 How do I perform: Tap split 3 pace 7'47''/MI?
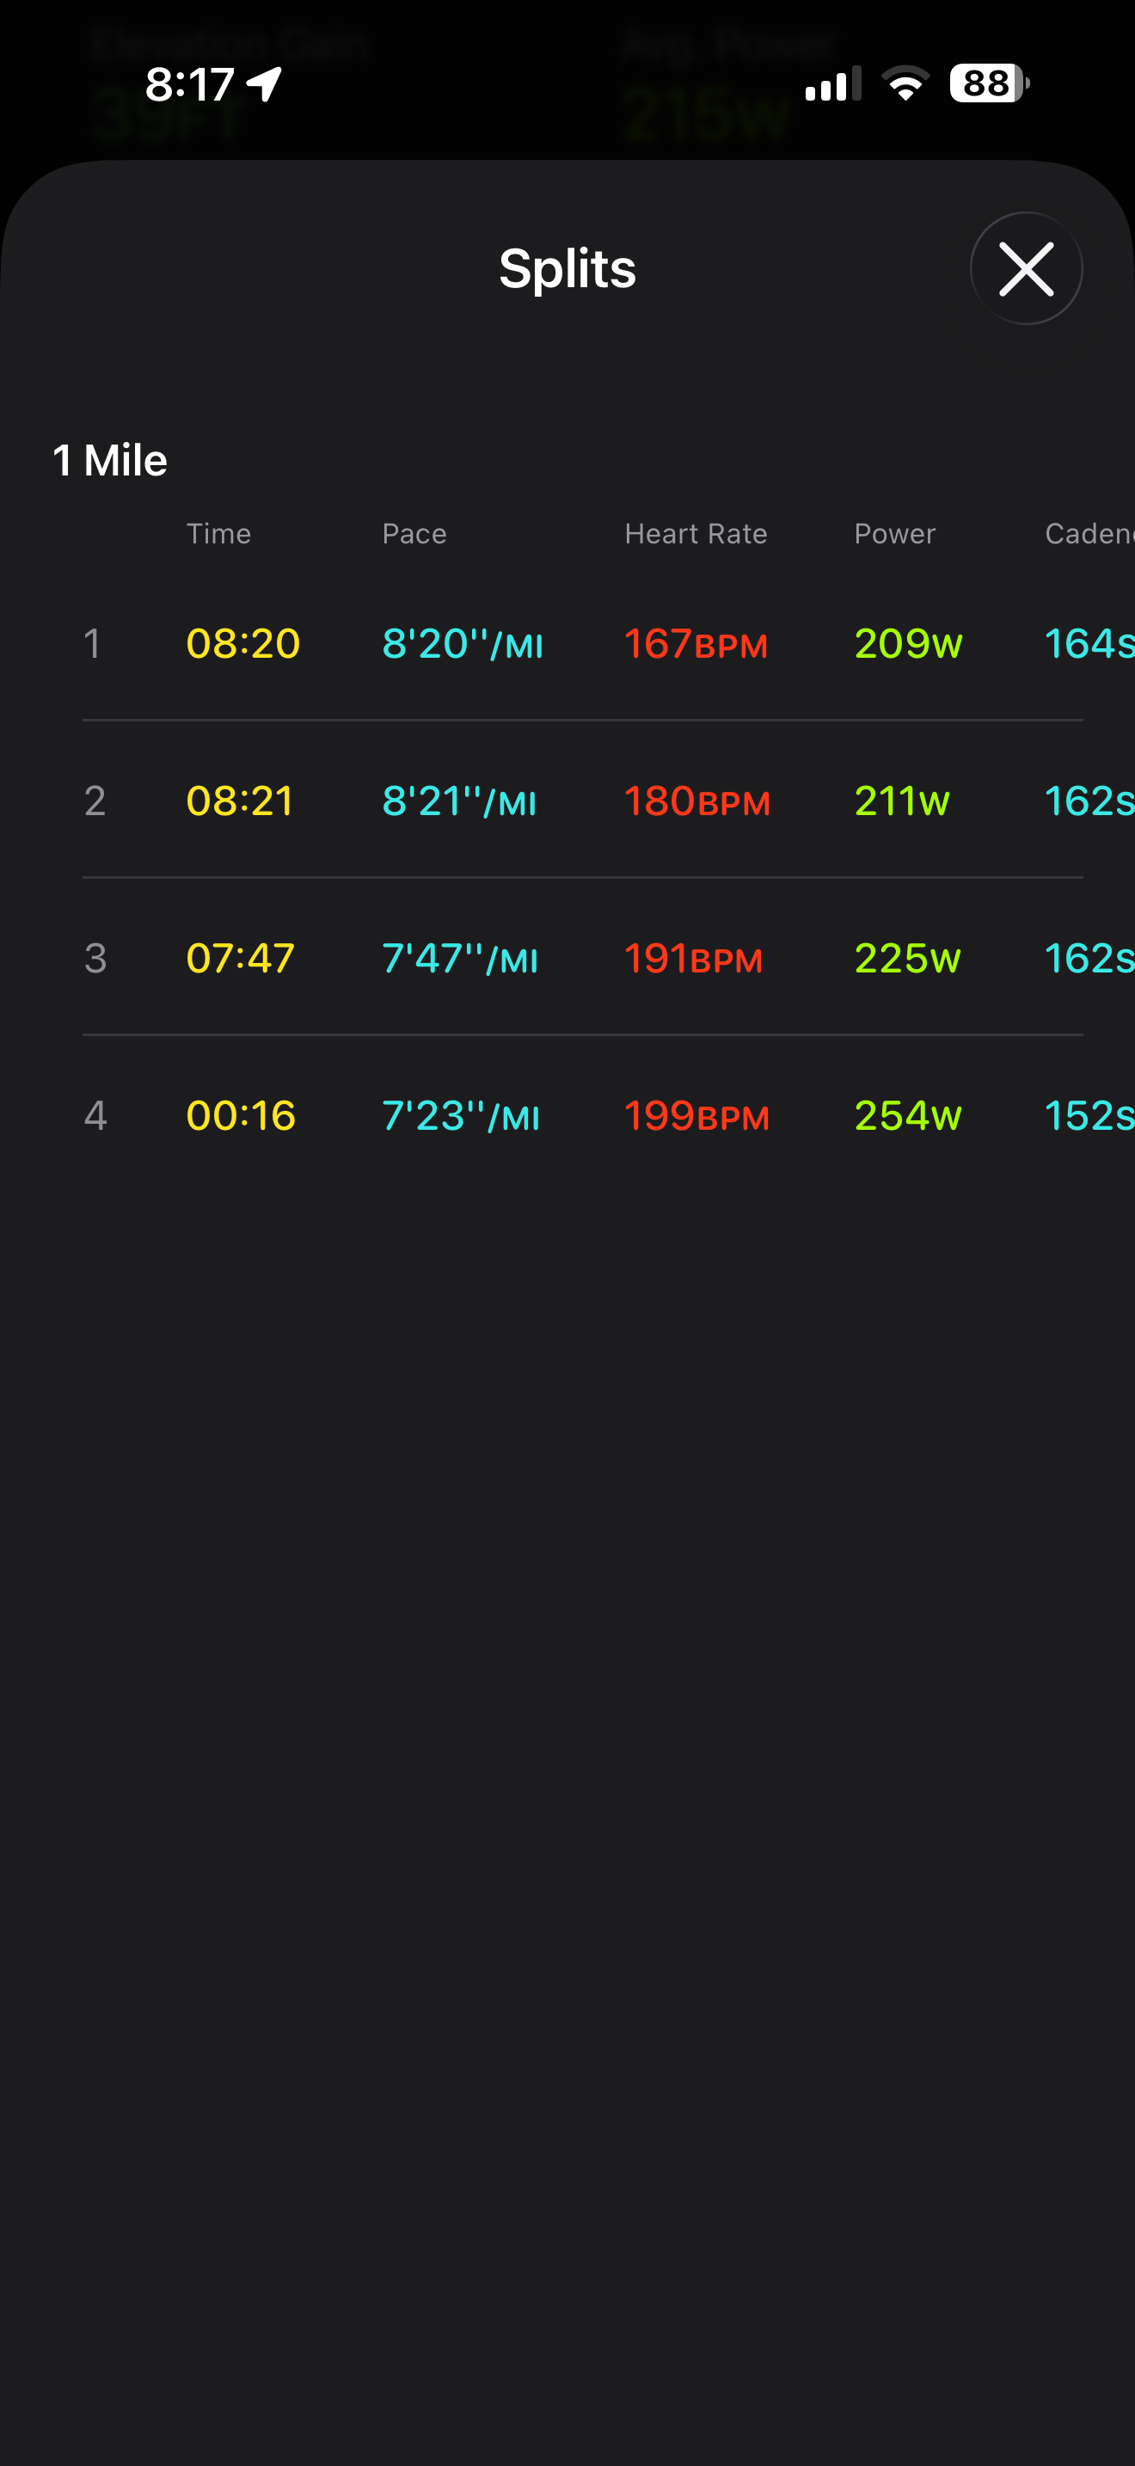tap(460, 958)
